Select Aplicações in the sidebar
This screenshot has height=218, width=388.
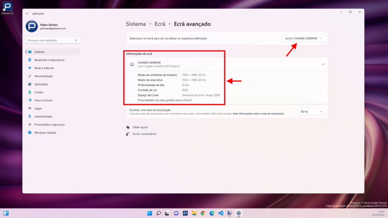42,84
